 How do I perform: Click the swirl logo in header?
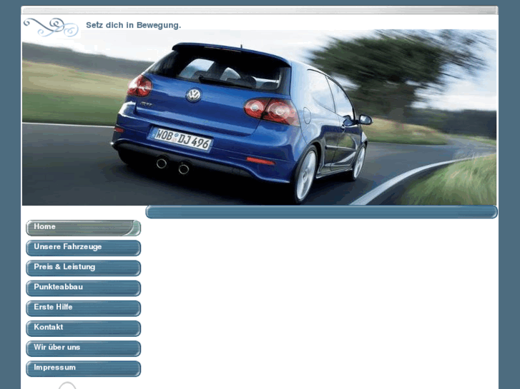[51, 27]
